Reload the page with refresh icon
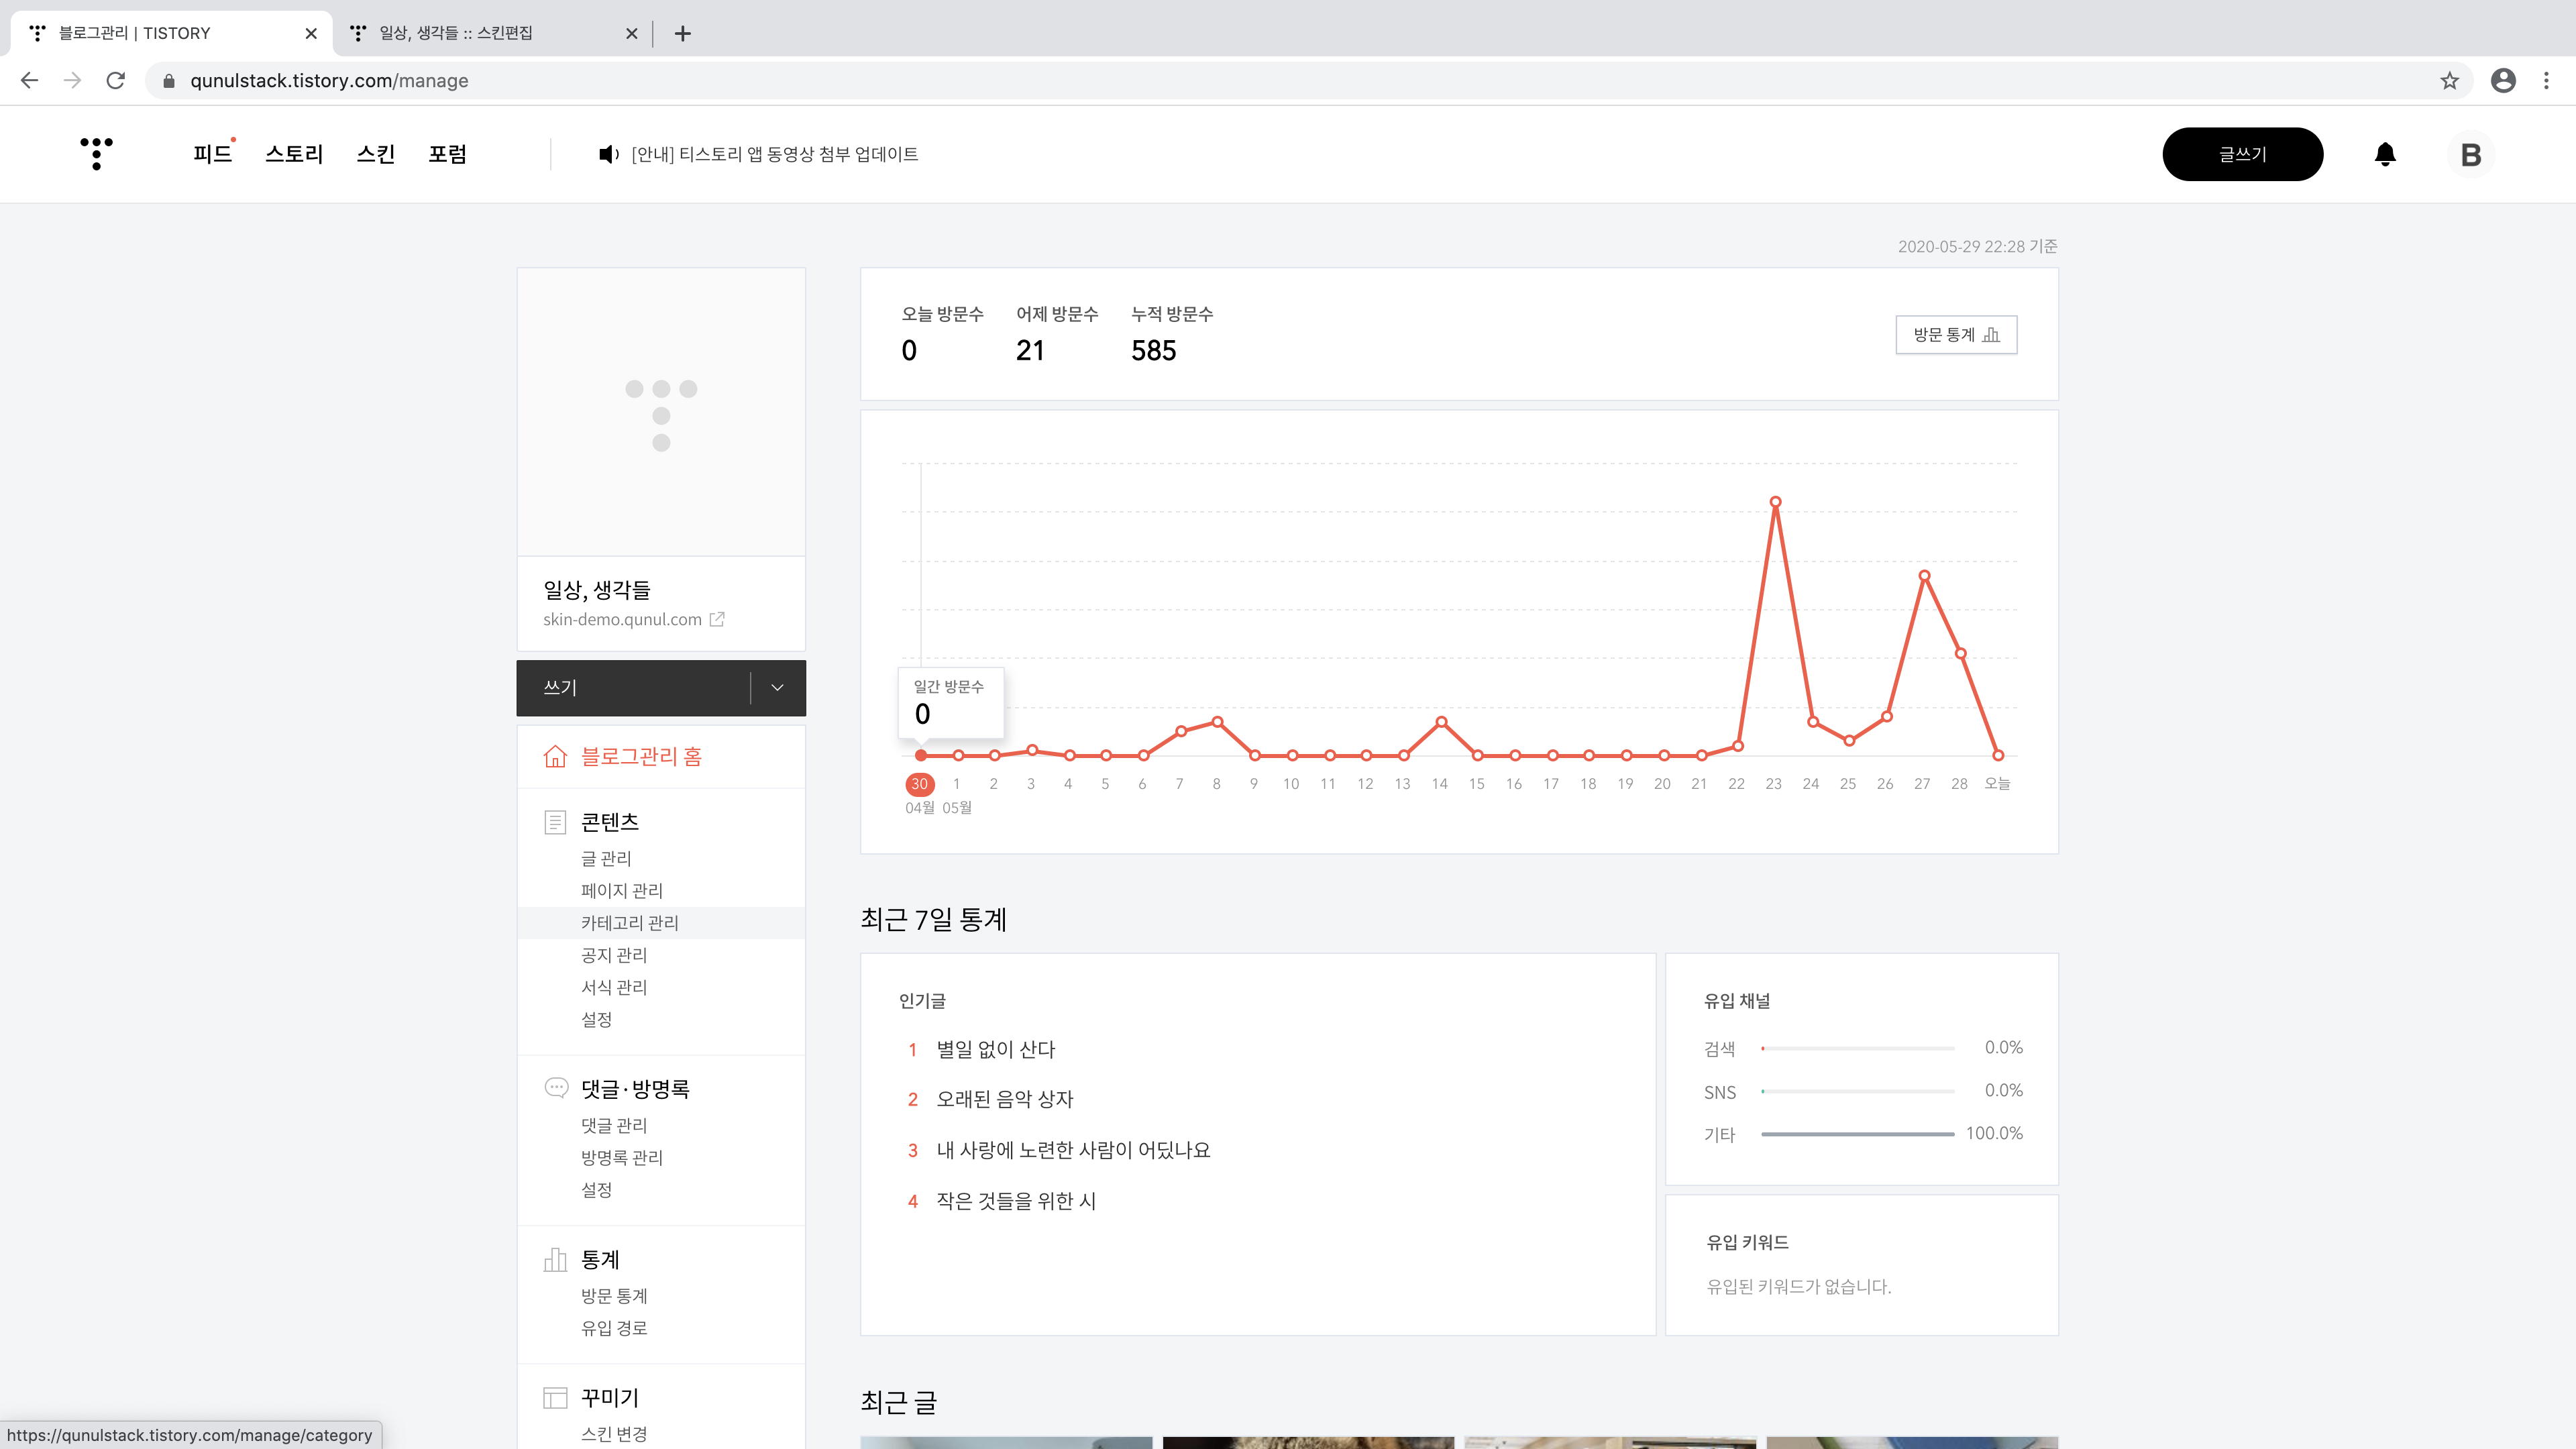This screenshot has width=2576, height=1449. click(116, 81)
